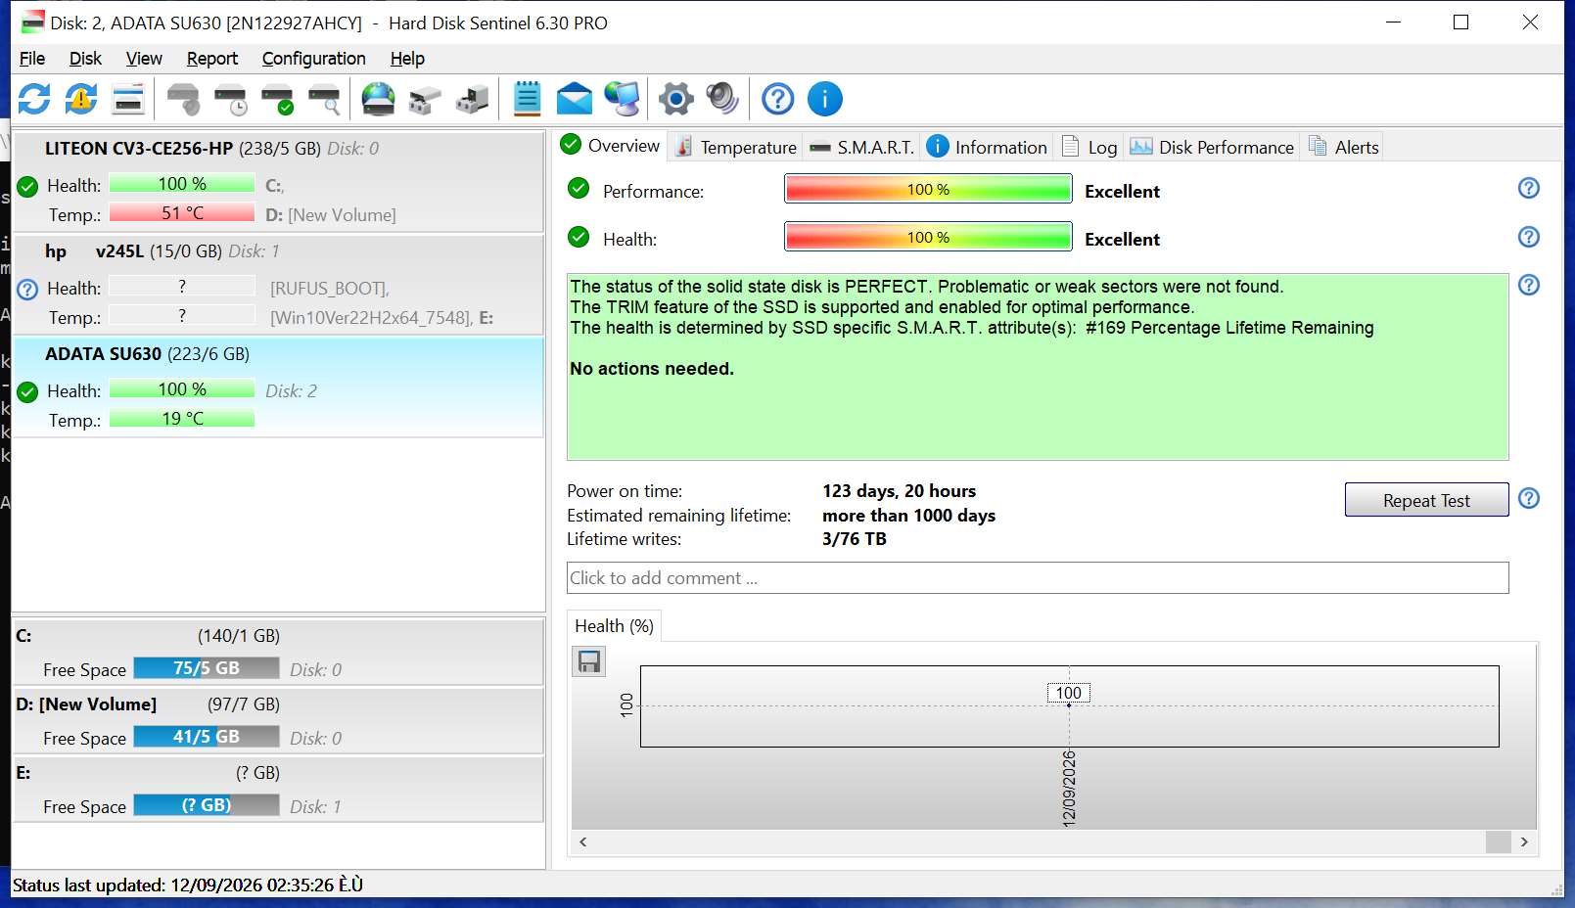Screen dimensions: 1575x908
Task: Click the D: [New Volume] partition heading
Action: [86, 704]
